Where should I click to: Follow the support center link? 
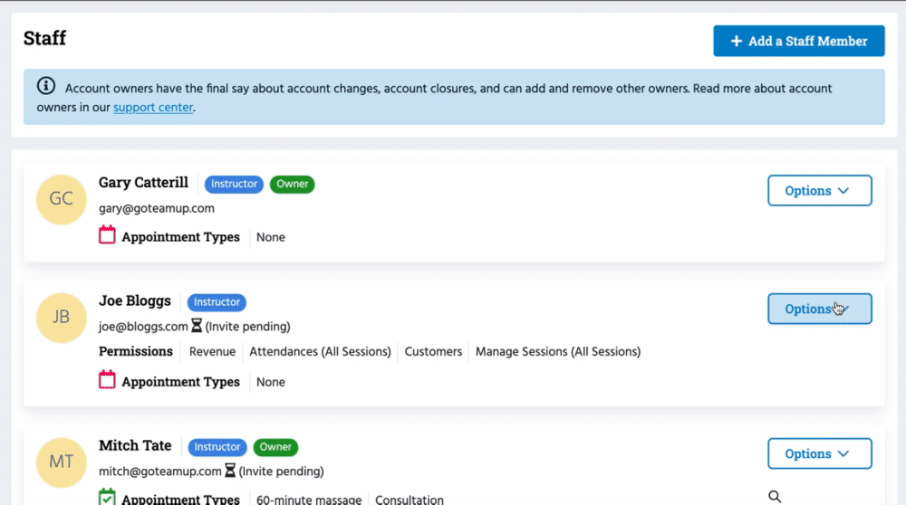153,107
